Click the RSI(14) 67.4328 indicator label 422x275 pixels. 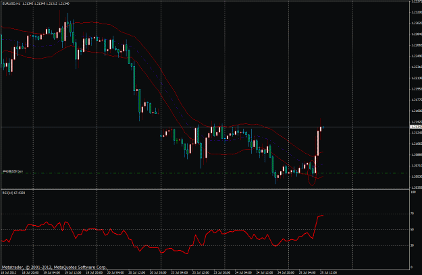(x=14, y=193)
